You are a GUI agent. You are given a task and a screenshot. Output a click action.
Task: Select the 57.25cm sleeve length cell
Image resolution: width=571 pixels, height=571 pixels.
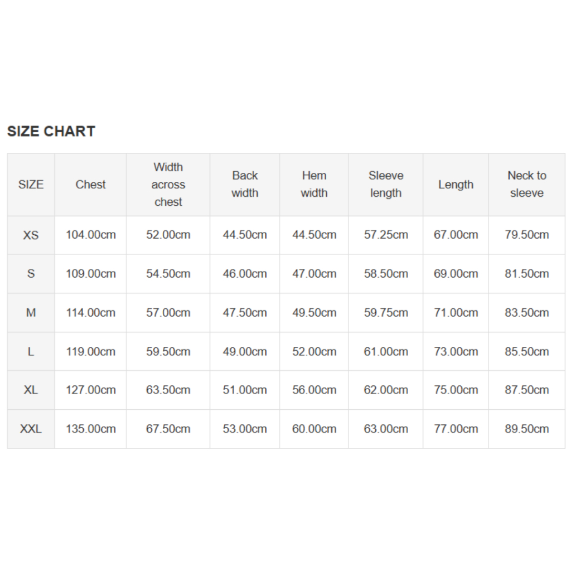[x=386, y=235]
